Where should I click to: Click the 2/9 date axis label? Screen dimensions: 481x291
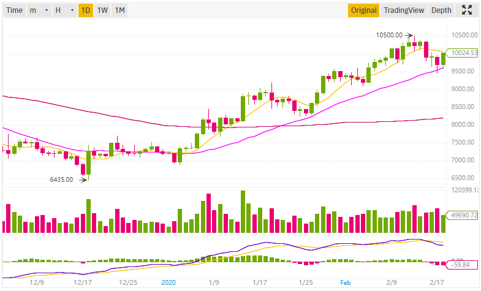pyautogui.click(x=392, y=283)
